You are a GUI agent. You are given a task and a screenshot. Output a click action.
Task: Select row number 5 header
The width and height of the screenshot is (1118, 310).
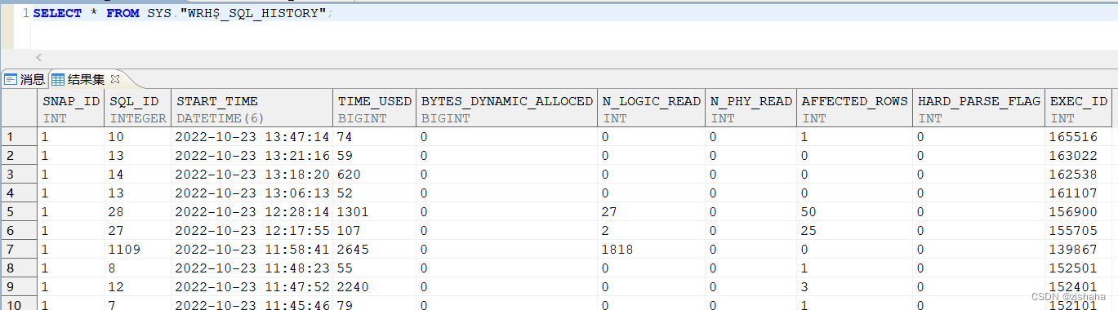[x=19, y=212]
